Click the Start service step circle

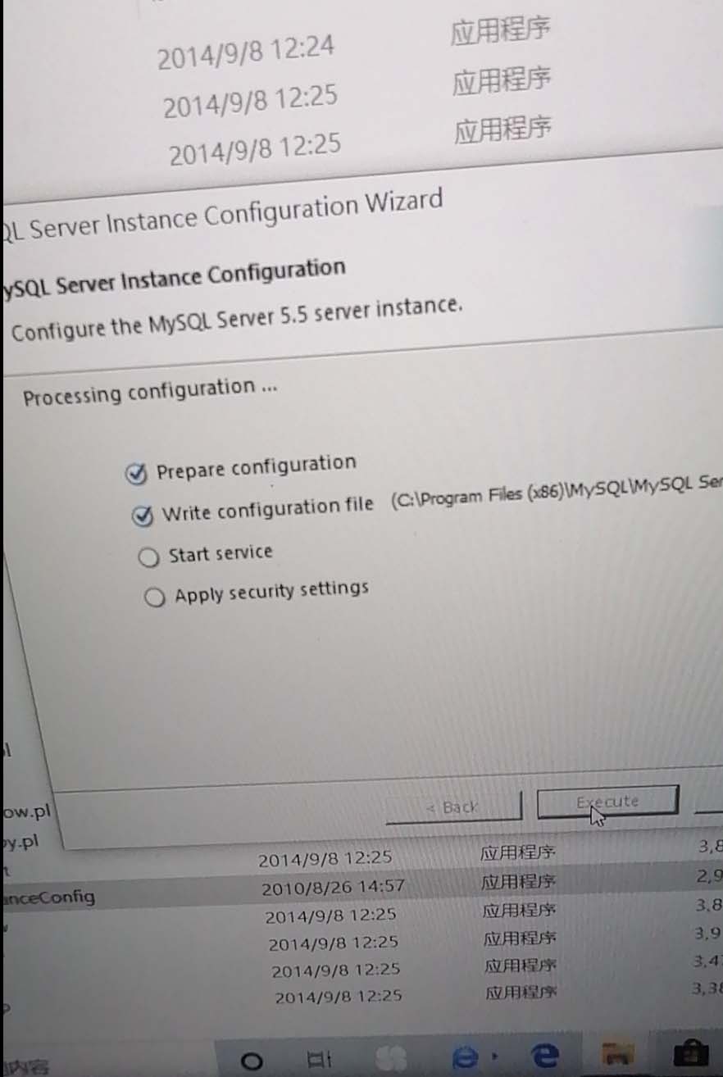(148, 557)
